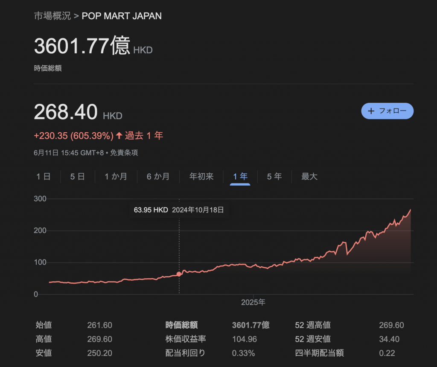
Task: Click the 始値 value 261.60
Action: click(99, 325)
